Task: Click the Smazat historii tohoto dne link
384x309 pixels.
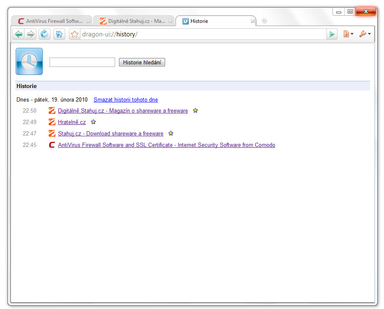Action: [126, 99]
